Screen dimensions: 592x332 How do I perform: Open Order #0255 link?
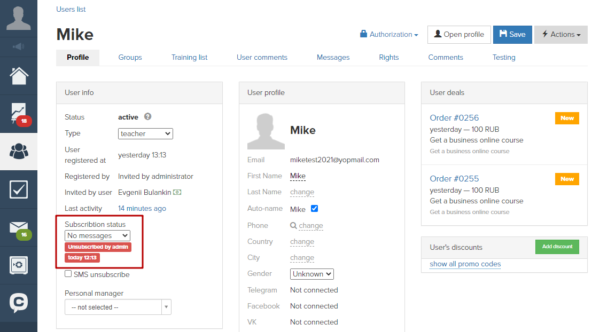(x=454, y=178)
